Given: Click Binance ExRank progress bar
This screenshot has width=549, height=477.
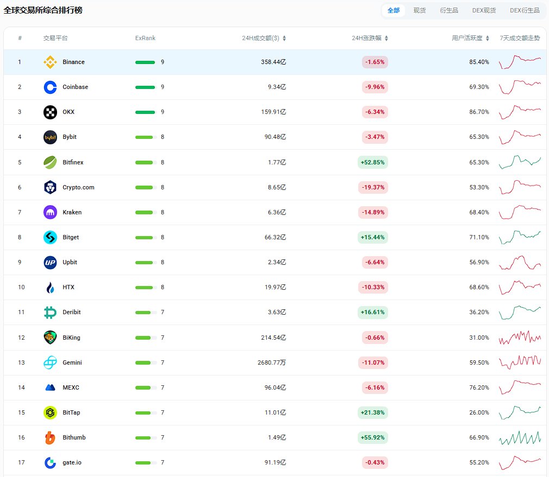Looking at the screenshot, I should (145, 62).
